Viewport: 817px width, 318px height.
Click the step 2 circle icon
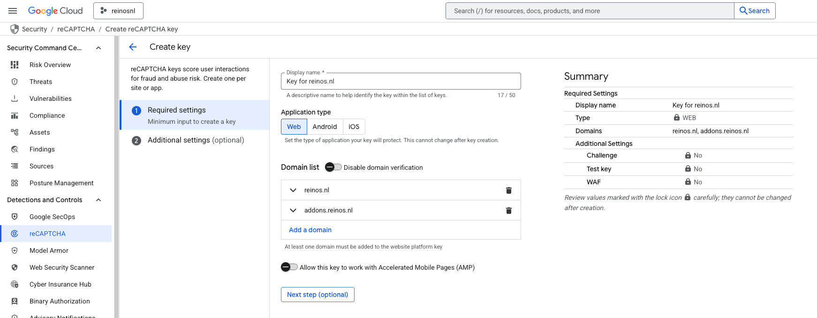136,141
